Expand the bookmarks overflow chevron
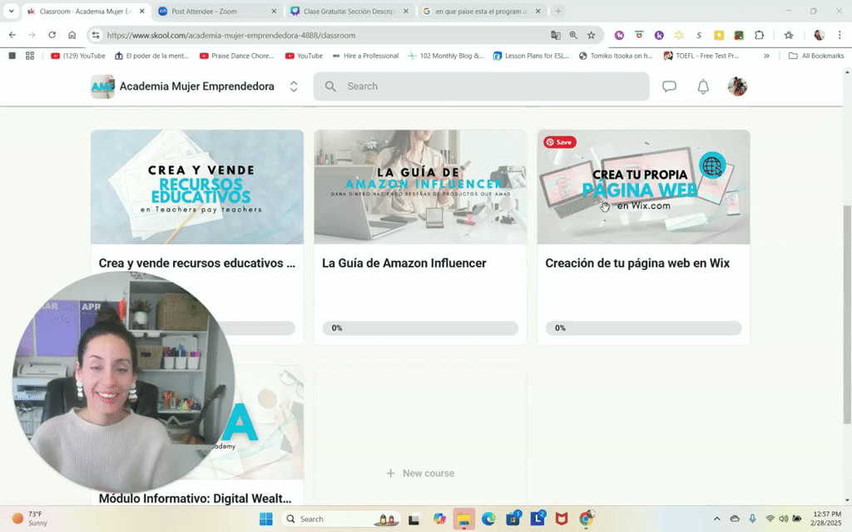 (766, 56)
